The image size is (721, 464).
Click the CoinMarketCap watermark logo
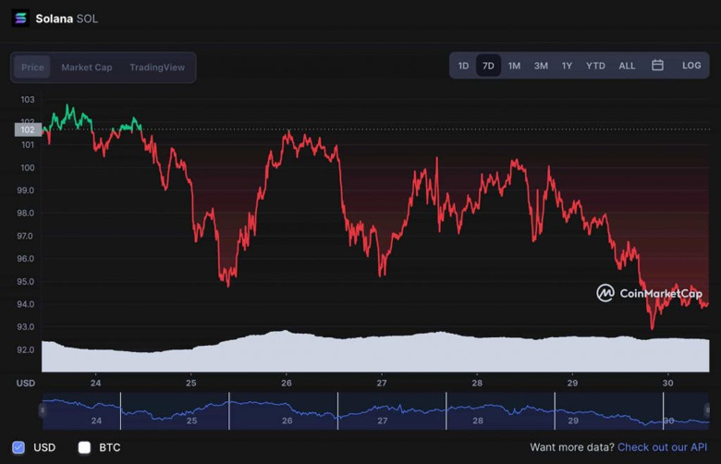(649, 293)
